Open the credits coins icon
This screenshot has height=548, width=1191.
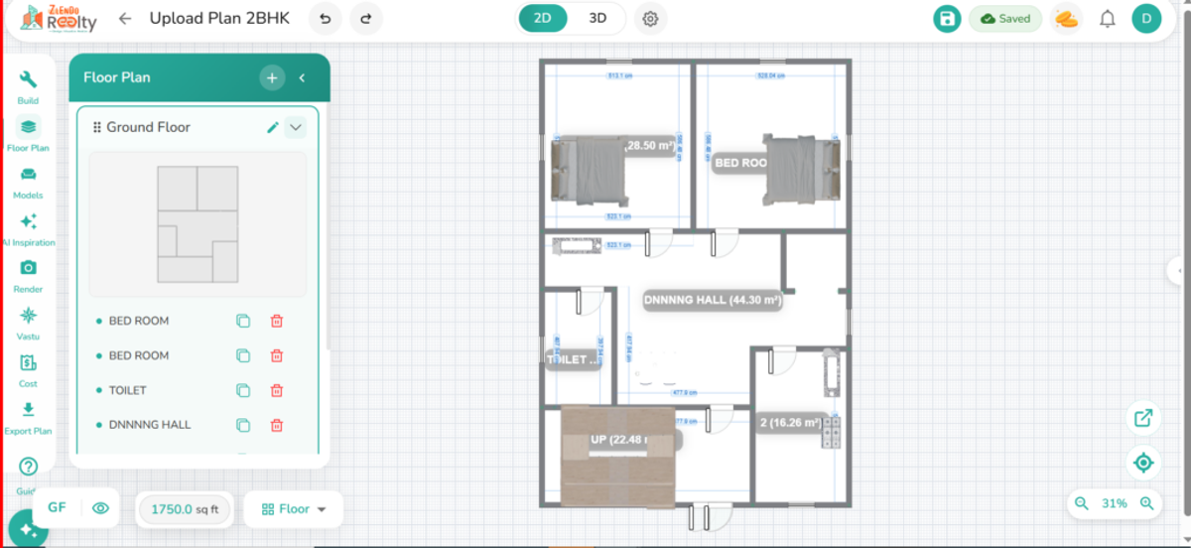click(x=1066, y=19)
